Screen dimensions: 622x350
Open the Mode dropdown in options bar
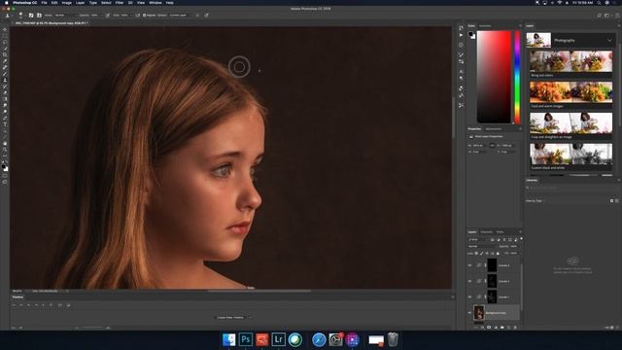(65, 16)
